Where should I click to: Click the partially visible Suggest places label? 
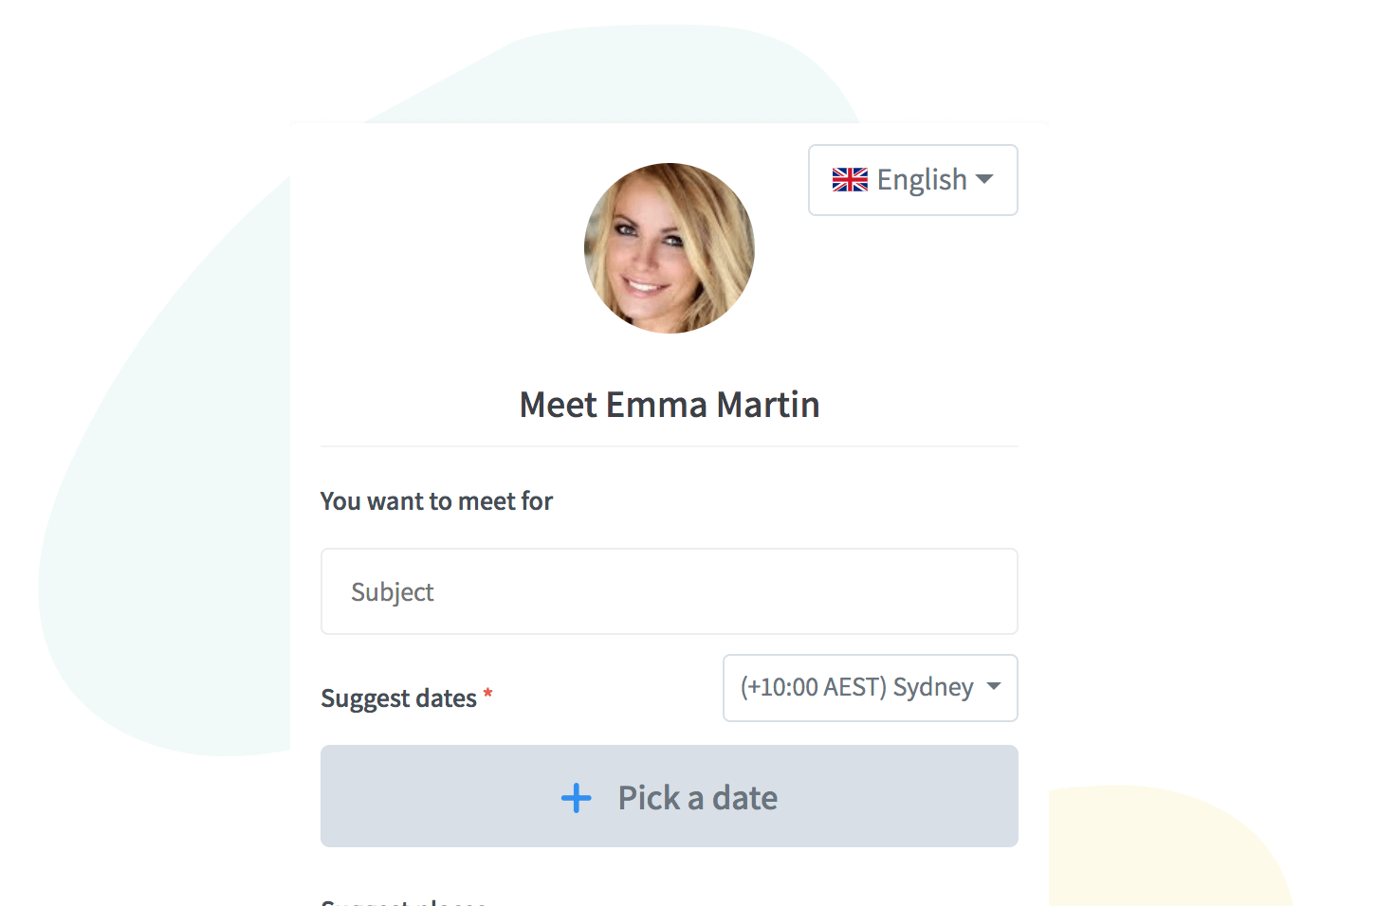coord(404,901)
